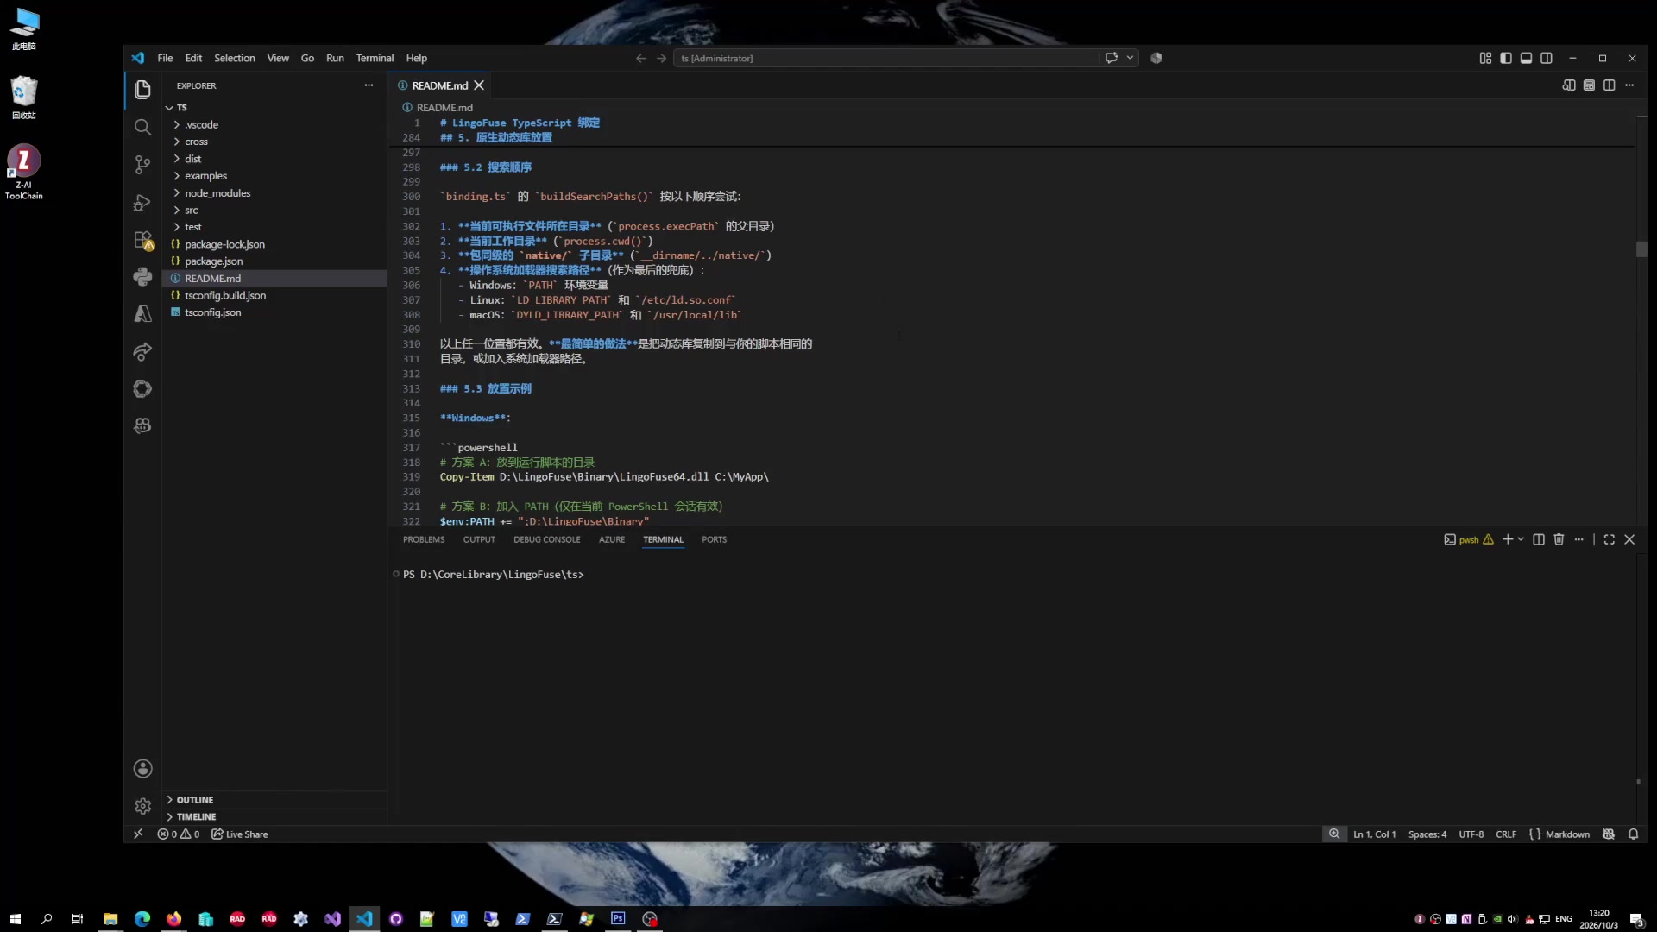
Task: Click Spaces: 4 indentation setting
Action: (x=1427, y=834)
